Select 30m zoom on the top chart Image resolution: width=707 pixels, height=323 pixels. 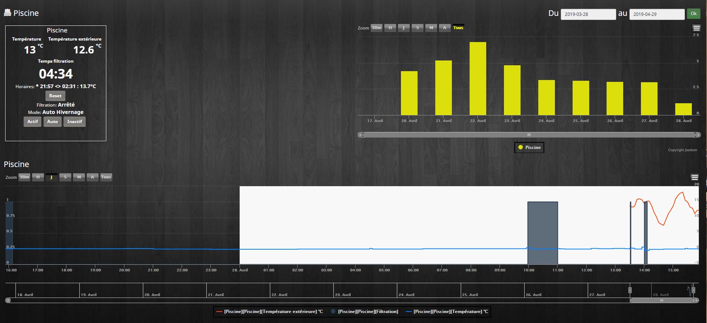[x=377, y=28]
